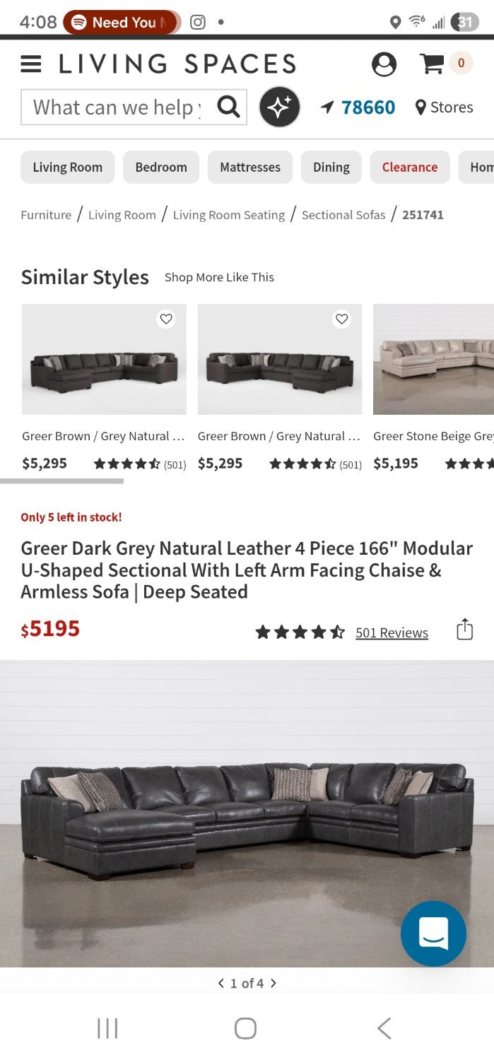Click the account profile icon
The image size is (494, 1060).
coord(384,63)
